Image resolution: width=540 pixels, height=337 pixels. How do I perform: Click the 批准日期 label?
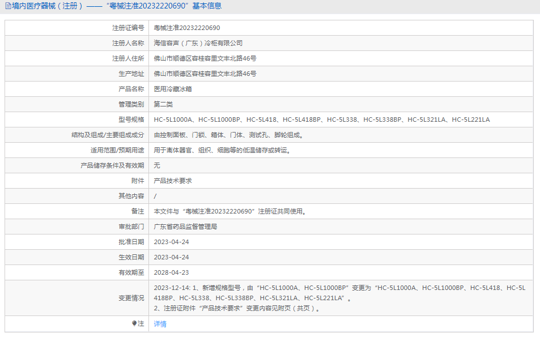[x=131, y=242]
